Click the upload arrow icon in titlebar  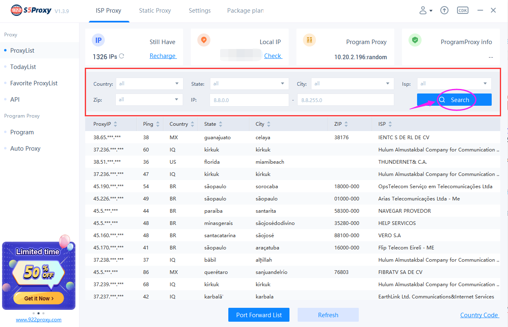[444, 10]
